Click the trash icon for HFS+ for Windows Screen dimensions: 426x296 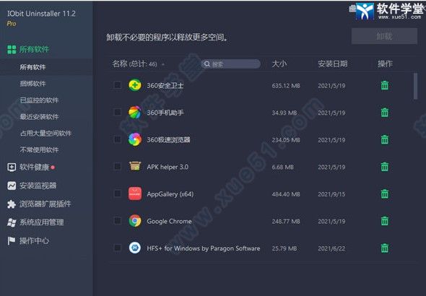384,248
